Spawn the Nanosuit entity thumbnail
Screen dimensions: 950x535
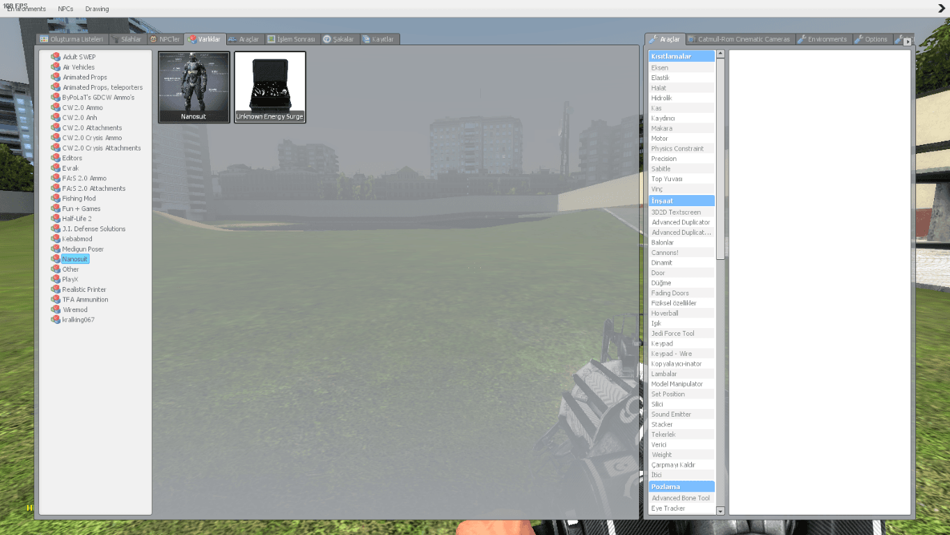[194, 87]
